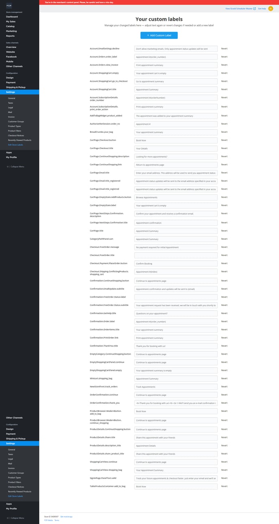Go to Dashboard in the sidebar

click(12, 17)
